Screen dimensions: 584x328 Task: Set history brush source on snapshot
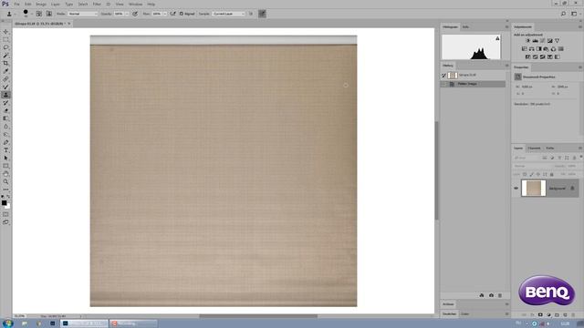point(444,75)
